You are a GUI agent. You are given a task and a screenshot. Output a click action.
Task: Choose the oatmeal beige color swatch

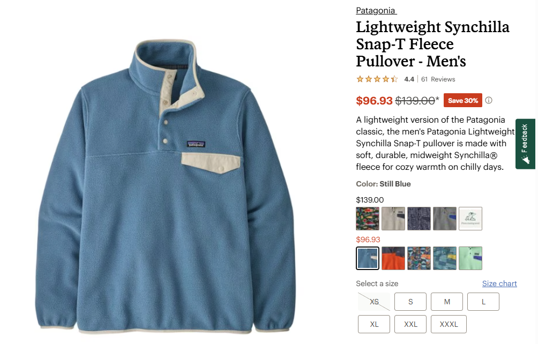(x=393, y=219)
